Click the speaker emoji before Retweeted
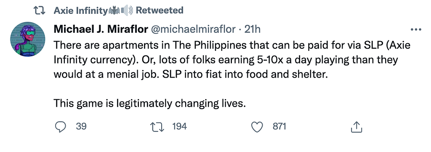 pos(127,10)
